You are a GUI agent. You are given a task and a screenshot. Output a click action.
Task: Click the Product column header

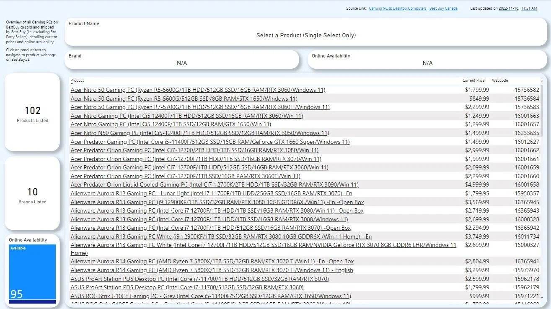click(x=77, y=80)
